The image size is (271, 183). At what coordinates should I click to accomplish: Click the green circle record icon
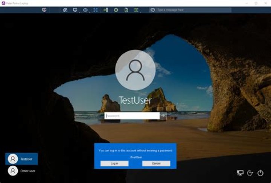click(x=116, y=10)
